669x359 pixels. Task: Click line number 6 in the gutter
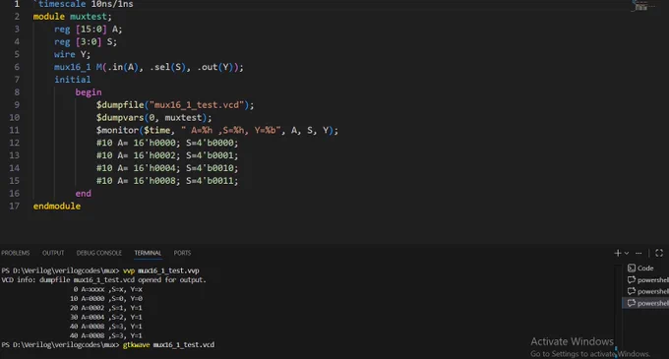[x=17, y=67]
